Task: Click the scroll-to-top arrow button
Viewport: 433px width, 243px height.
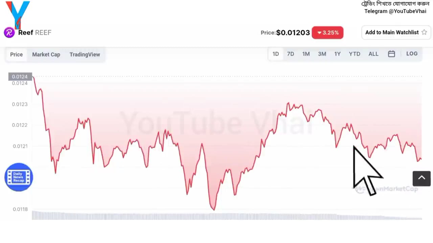Action: pyautogui.click(x=421, y=178)
